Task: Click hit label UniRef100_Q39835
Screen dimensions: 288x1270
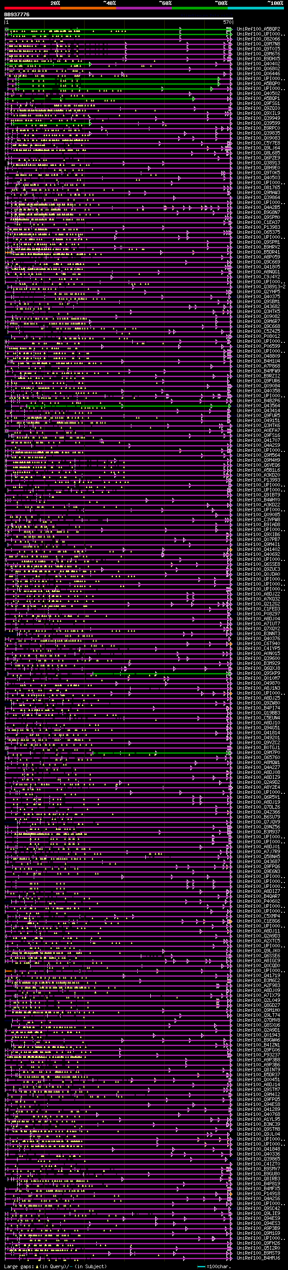Action: (x=258, y=133)
